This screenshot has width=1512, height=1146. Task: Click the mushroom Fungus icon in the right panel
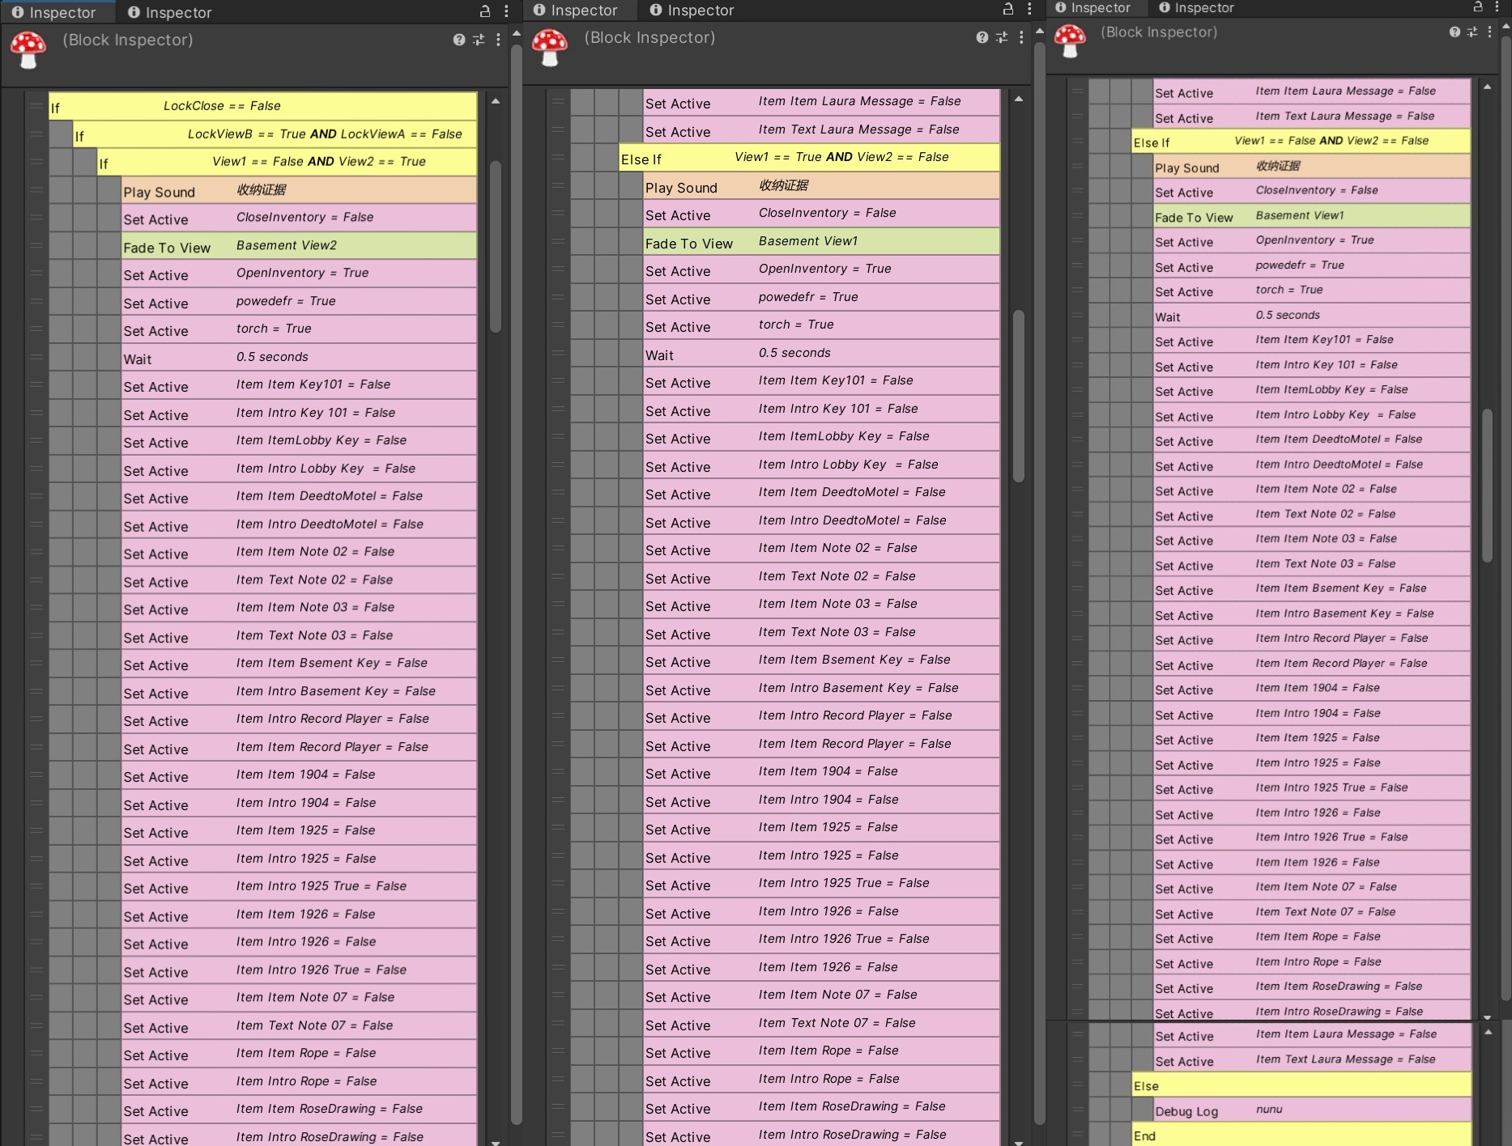[1070, 40]
